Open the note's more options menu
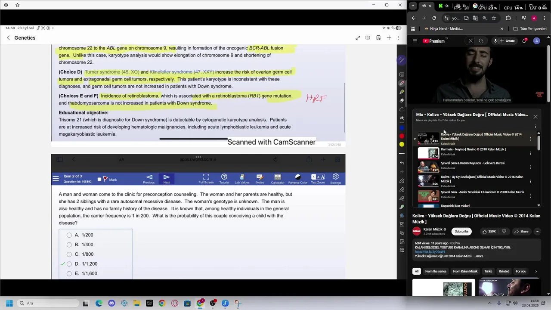 click(398, 38)
